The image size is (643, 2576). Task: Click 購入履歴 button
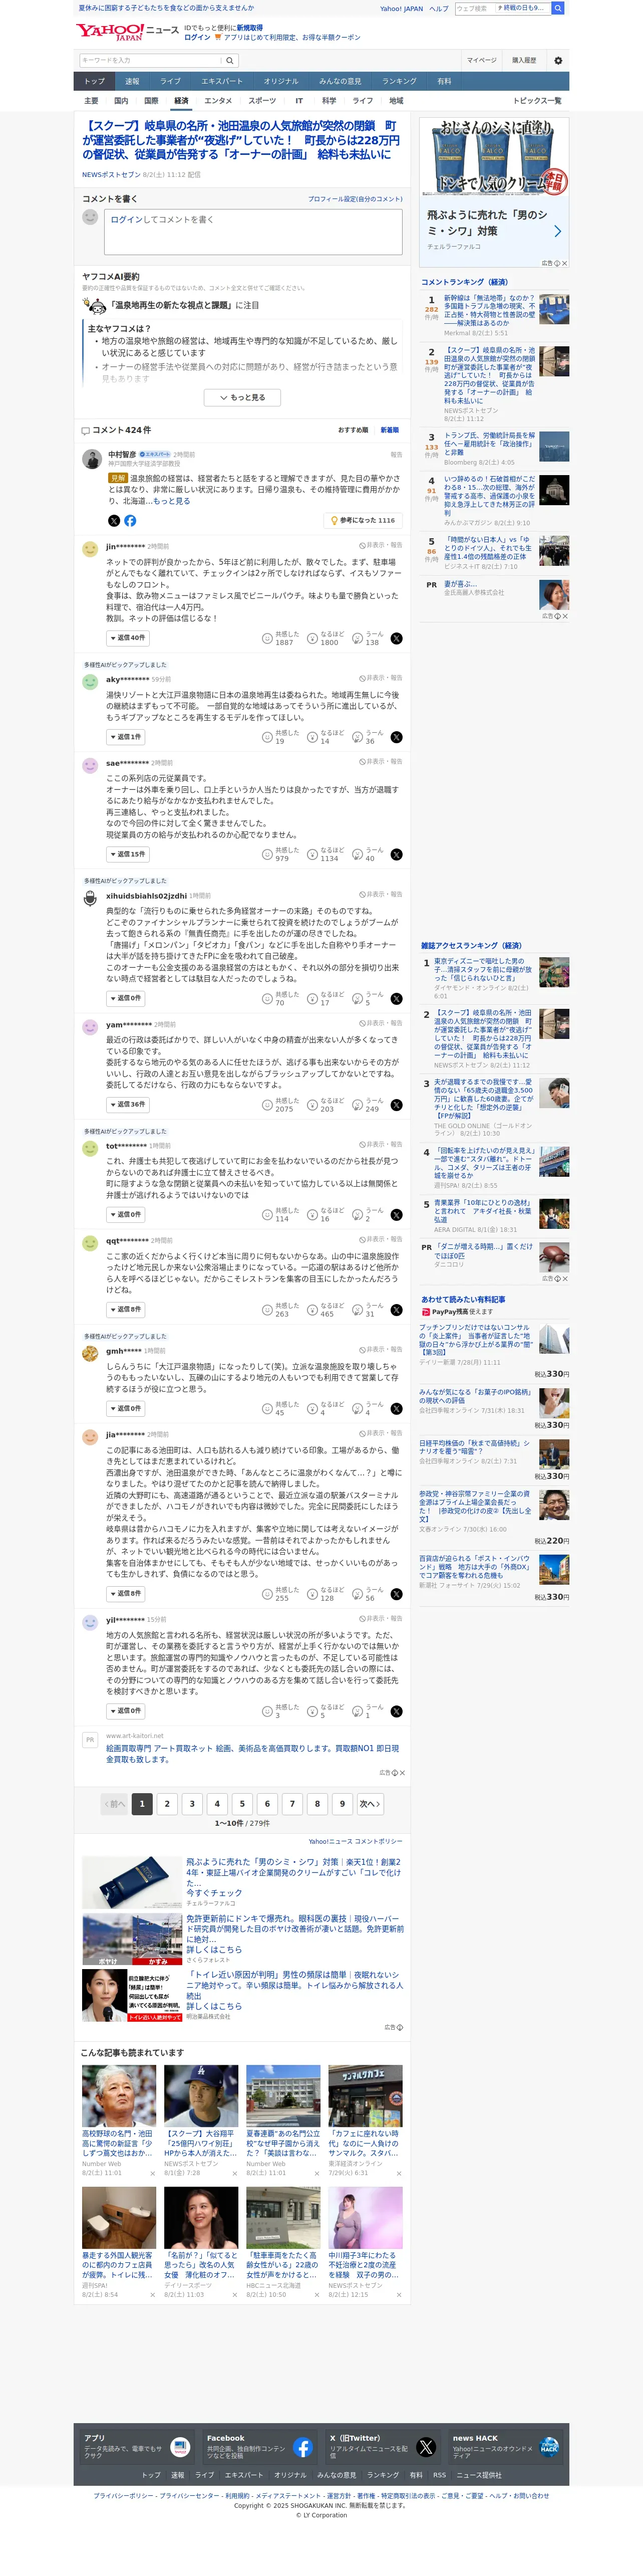tap(524, 60)
